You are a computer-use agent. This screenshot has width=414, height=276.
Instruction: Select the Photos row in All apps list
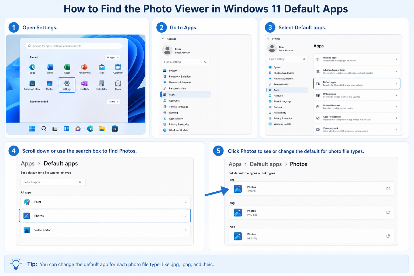pyautogui.click(x=105, y=216)
